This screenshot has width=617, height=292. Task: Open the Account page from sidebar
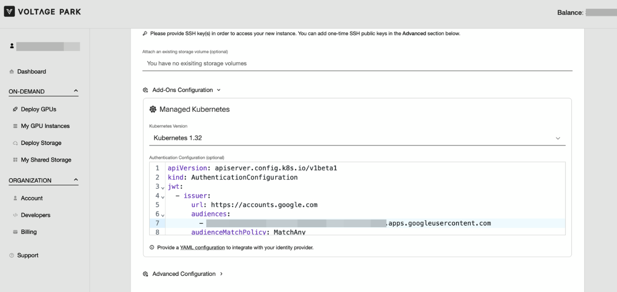pyautogui.click(x=31, y=198)
